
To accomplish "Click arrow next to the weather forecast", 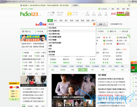I will 83,14.
